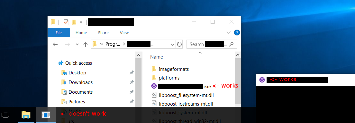The height and width of the screenshot is (123, 355).
Task: Customize Quick Access Toolbar dropdown arrow
Action: [x=81, y=23]
